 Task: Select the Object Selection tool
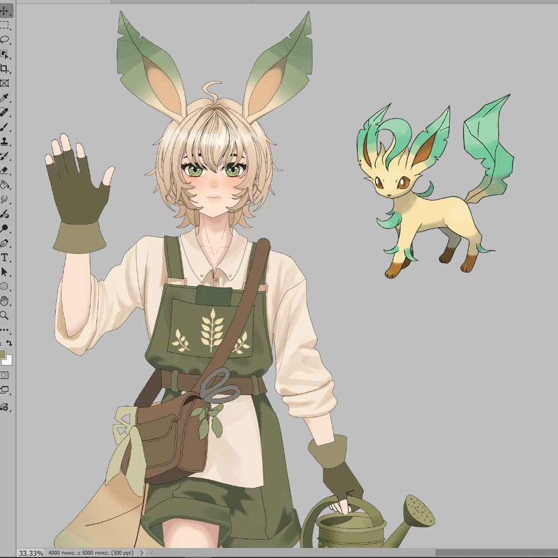4,54
